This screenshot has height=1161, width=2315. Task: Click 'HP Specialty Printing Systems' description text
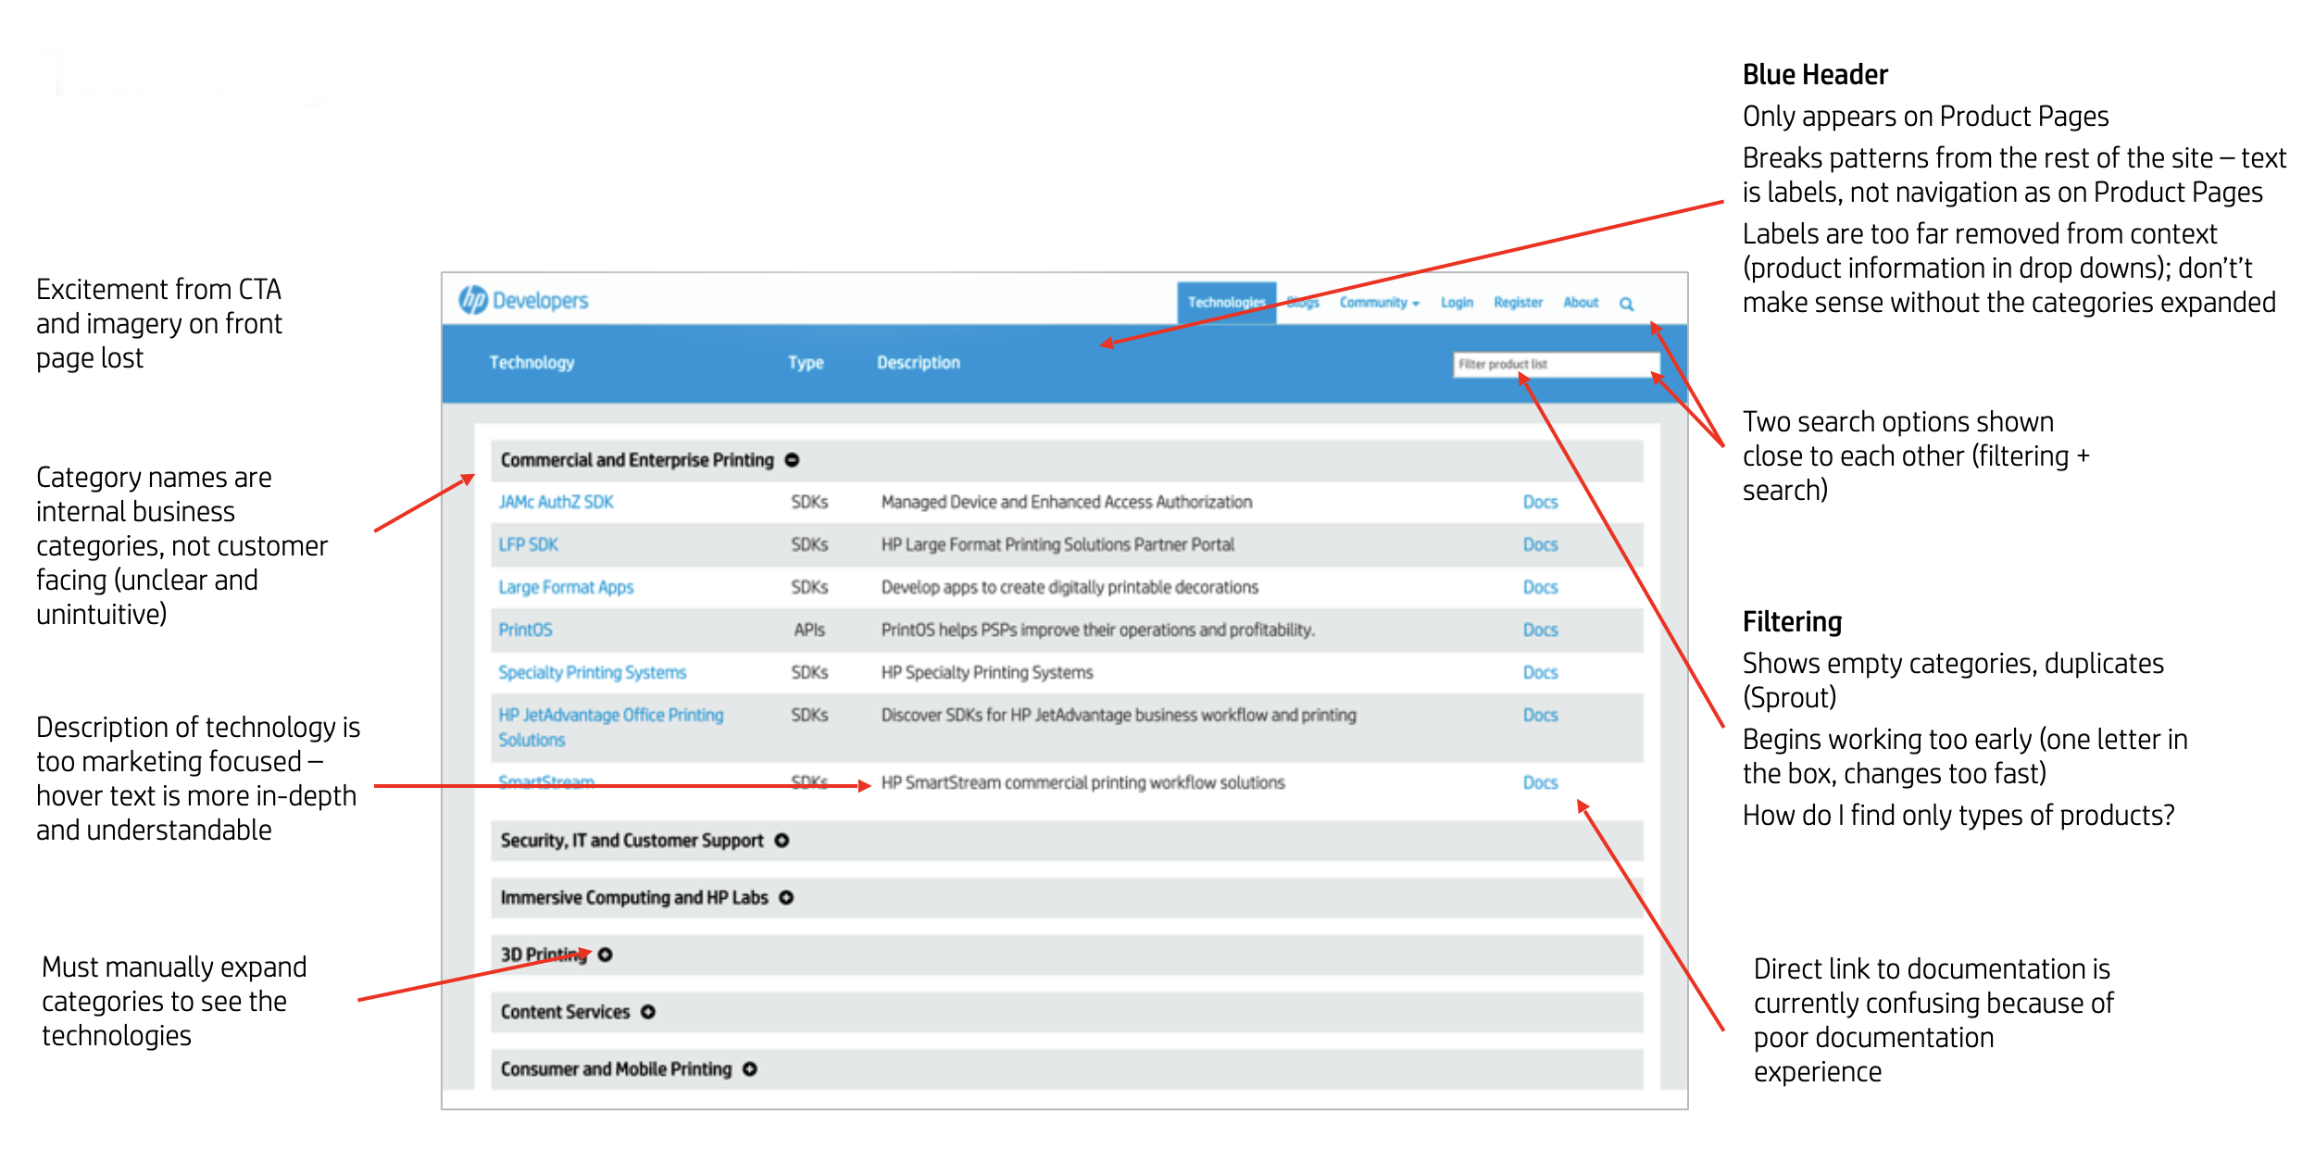[x=987, y=672]
